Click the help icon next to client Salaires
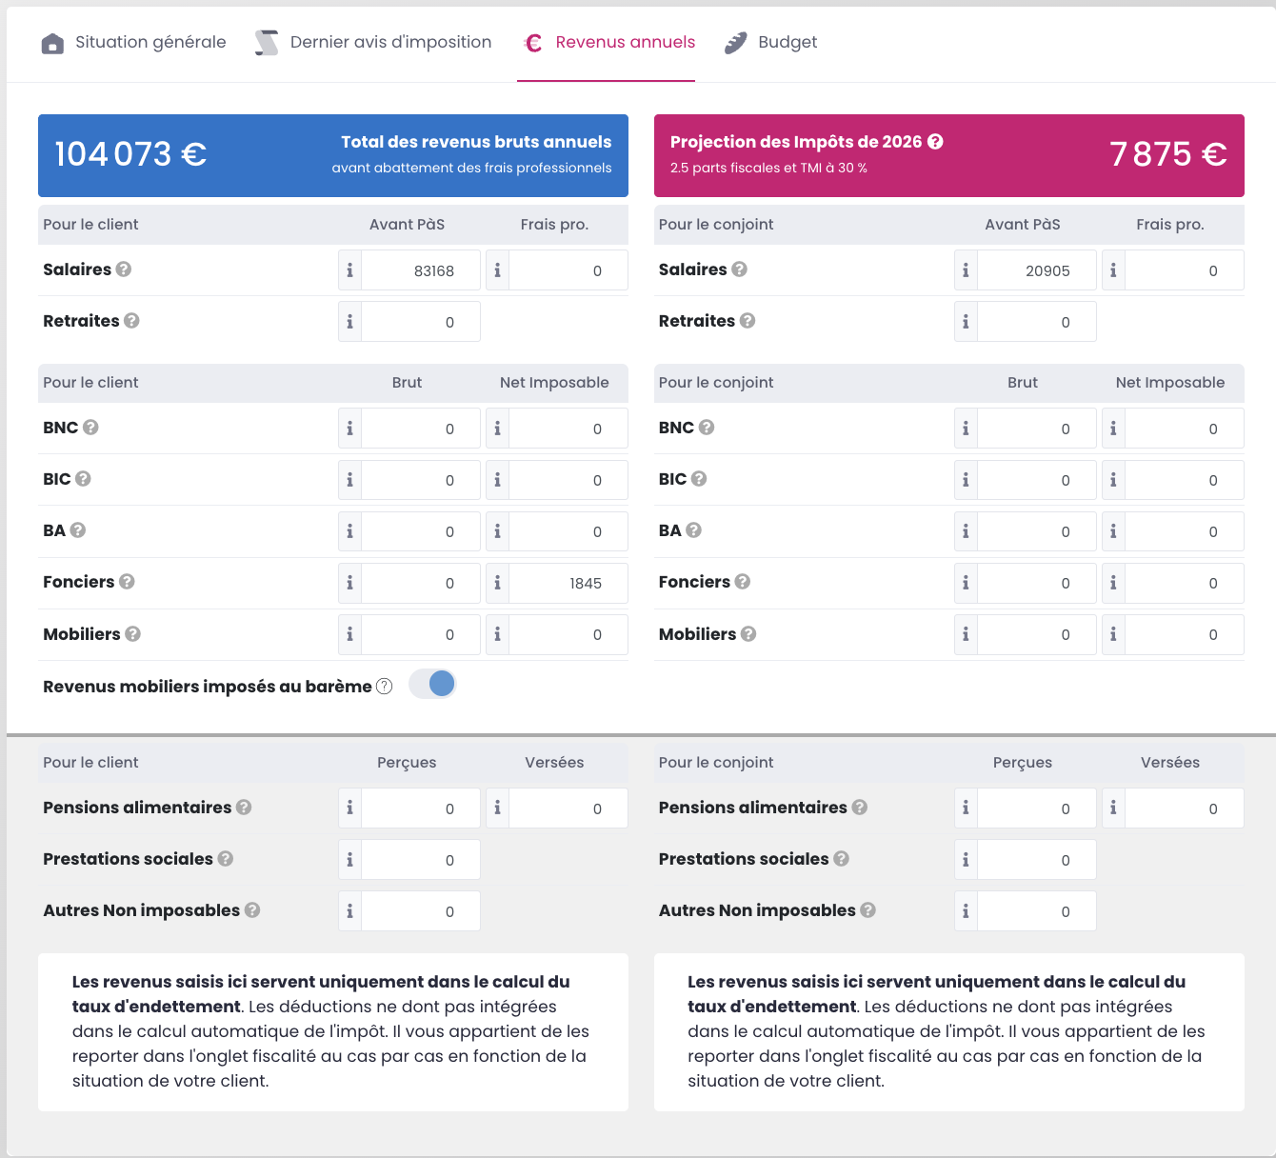 click(x=124, y=270)
